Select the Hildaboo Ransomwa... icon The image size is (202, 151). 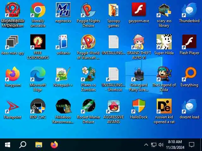(x=63, y=106)
